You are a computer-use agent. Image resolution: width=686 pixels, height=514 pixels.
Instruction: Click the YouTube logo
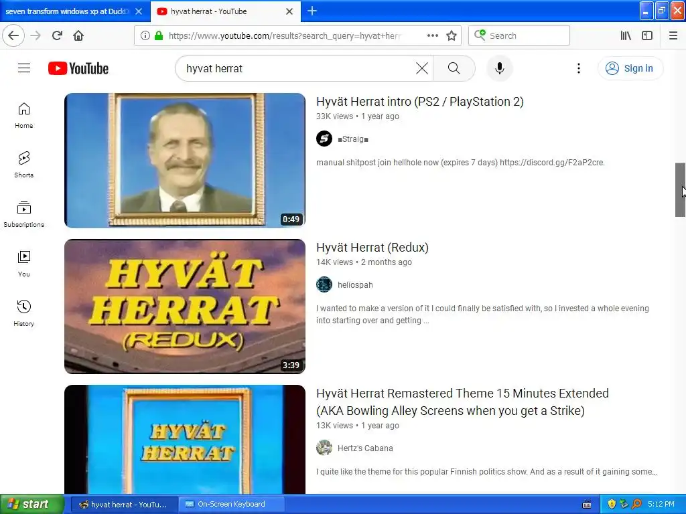78,68
